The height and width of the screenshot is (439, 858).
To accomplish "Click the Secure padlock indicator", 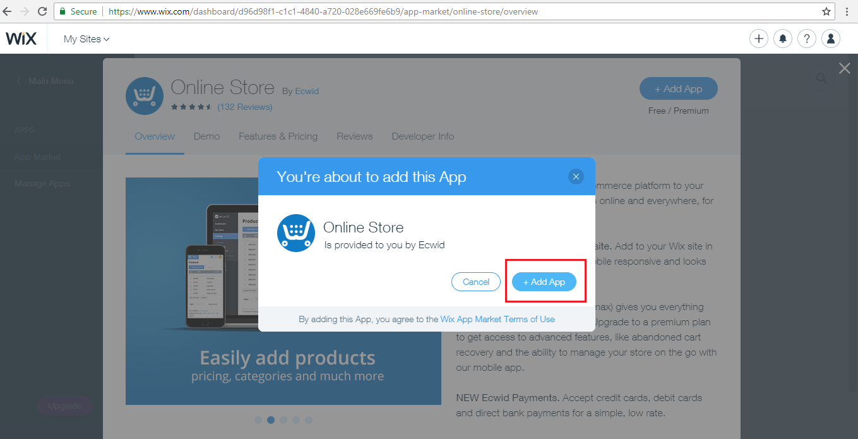I will coord(78,11).
